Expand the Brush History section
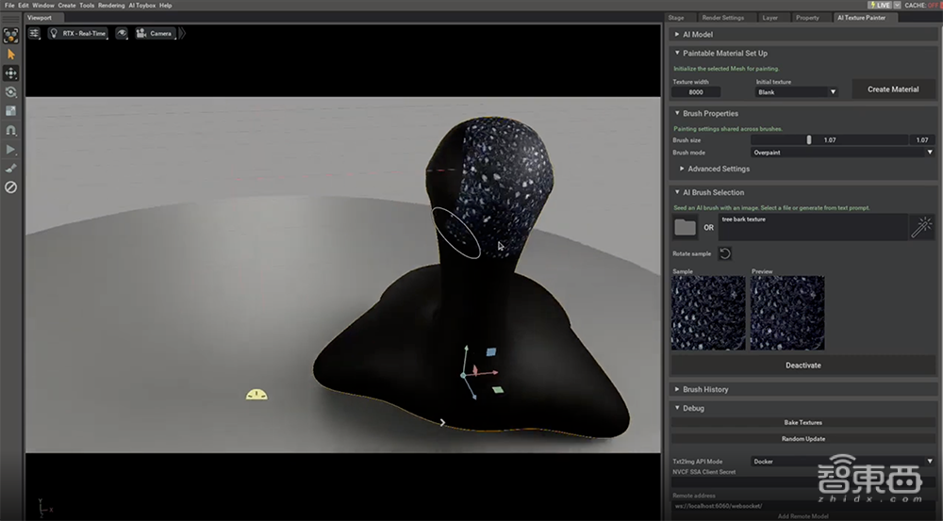This screenshot has height=521, width=943. [705, 389]
